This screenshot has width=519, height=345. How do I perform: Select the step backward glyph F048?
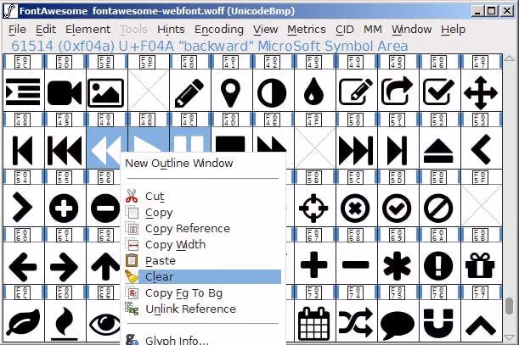coord(22,151)
